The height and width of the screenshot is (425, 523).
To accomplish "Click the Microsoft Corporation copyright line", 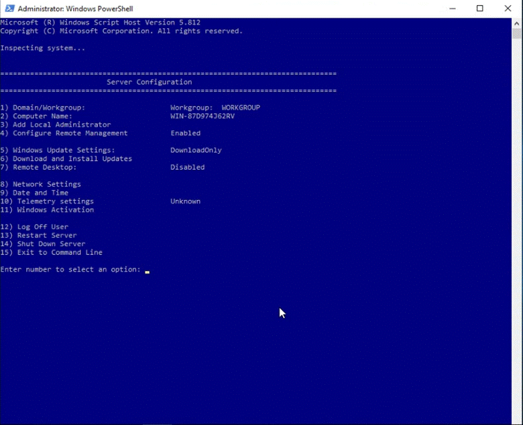I will click(121, 31).
